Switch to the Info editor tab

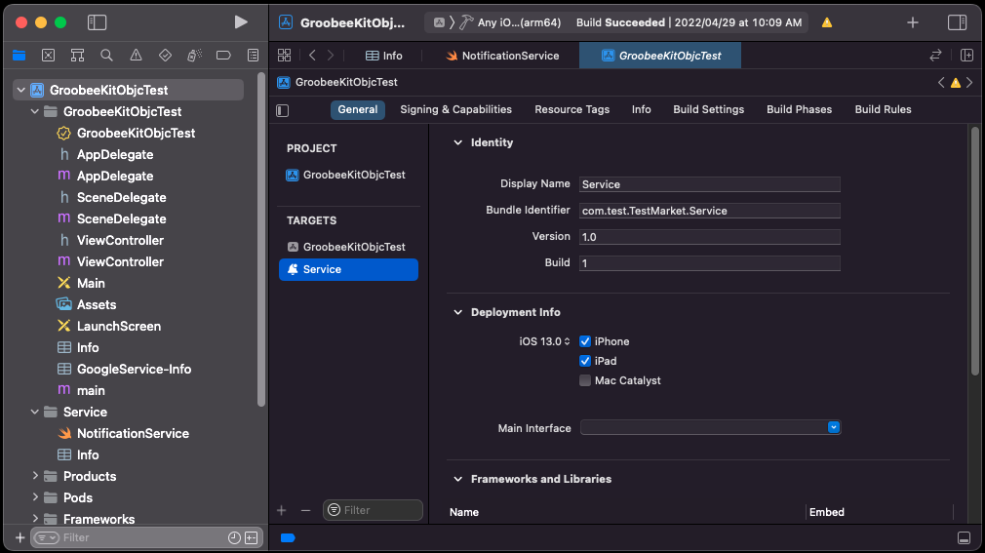(x=384, y=56)
